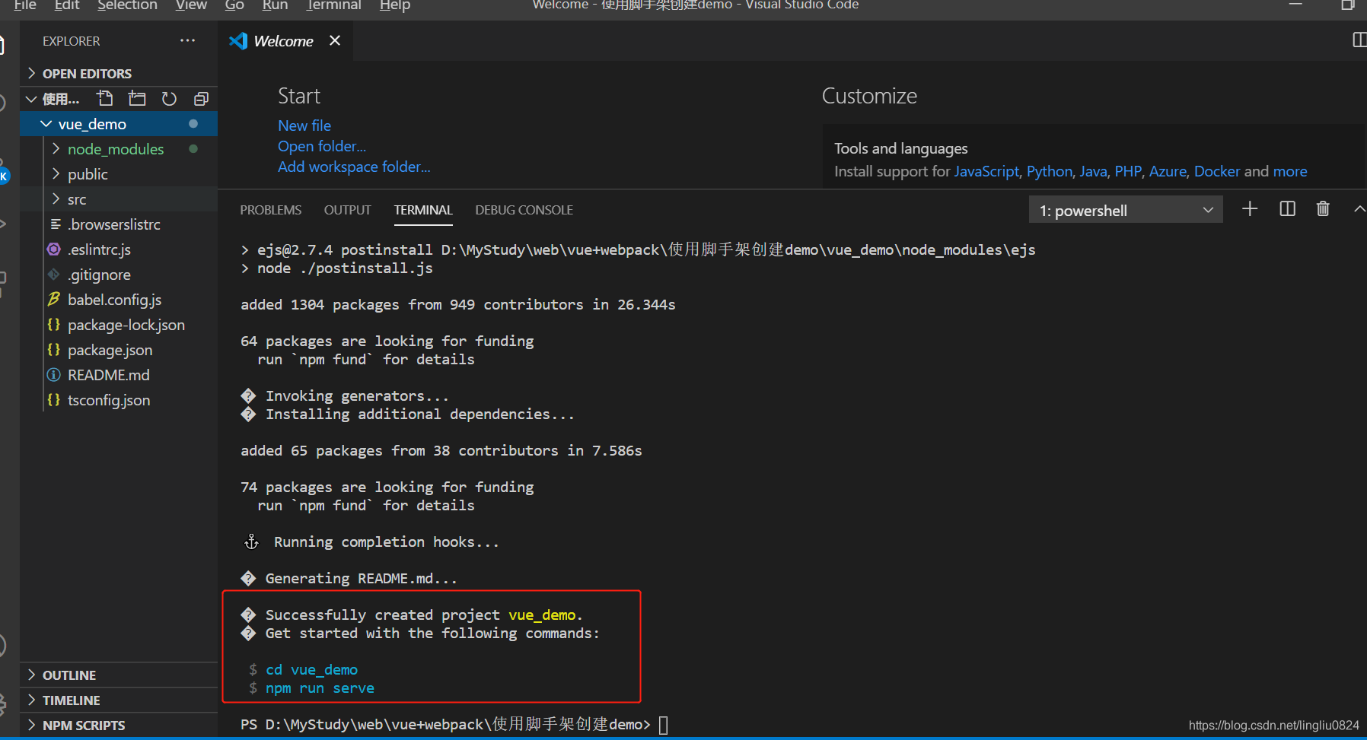The width and height of the screenshot is (1367, 740).
Task: Switch to the DEBUG CONSOLE tab
Action: coord(524,210)
